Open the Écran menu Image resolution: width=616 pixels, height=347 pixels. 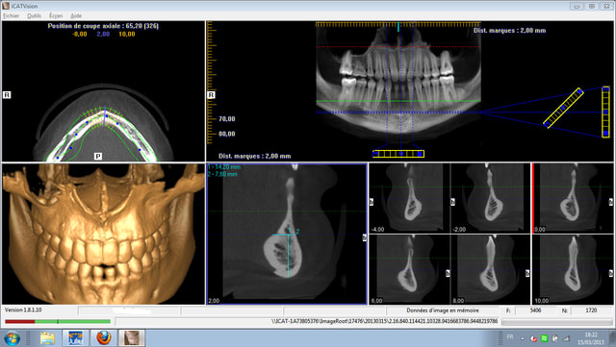point(56,15)
